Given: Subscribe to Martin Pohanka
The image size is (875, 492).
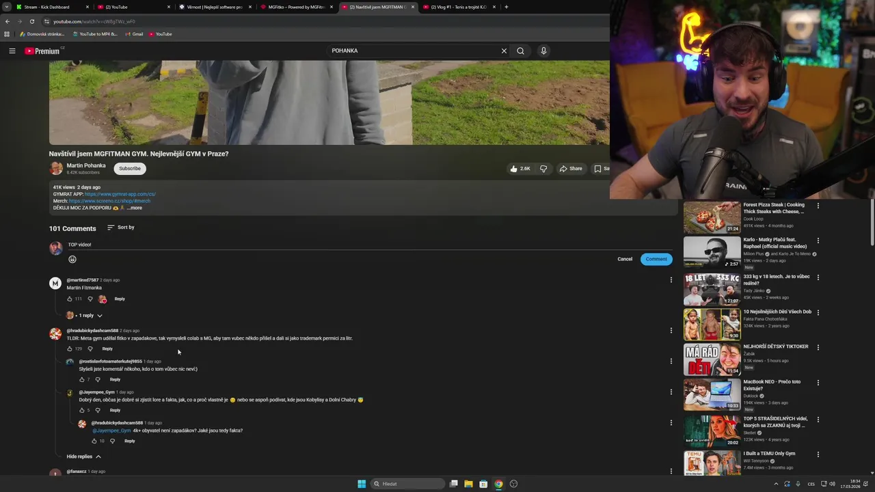Looking at the screenshot, I should click(x=129, y=168).
